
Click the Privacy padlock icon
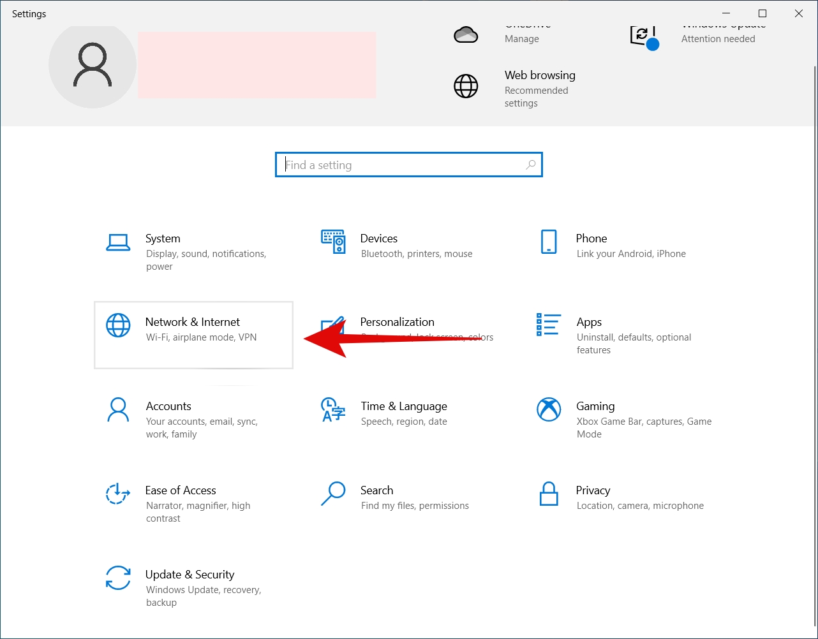click(549, 494)
